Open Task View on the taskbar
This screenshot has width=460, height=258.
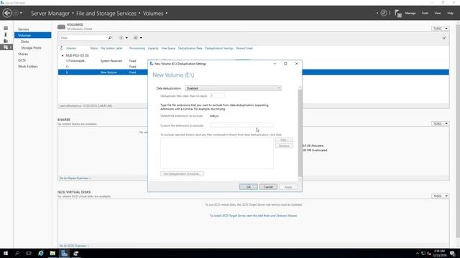click(x=29, y=253)
